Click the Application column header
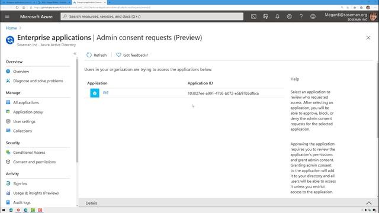The width and height of the screenshot is (379, 213). 97,83
